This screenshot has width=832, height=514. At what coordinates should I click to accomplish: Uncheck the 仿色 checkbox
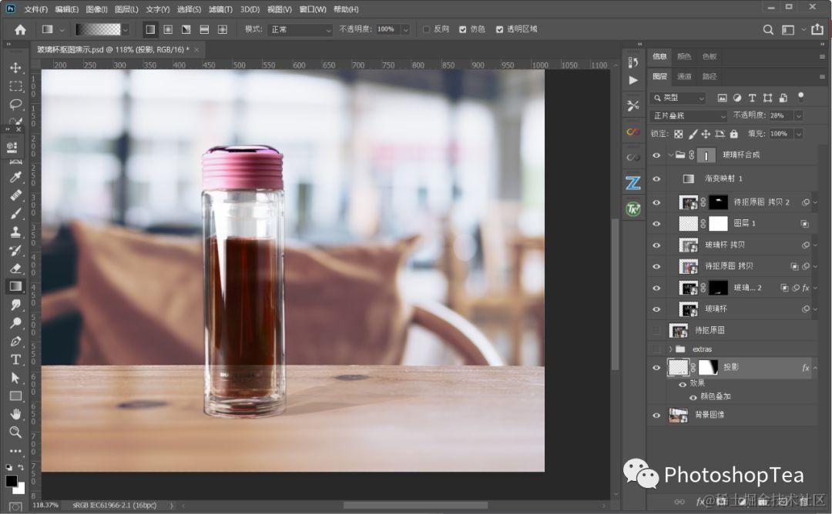(462, 29)
